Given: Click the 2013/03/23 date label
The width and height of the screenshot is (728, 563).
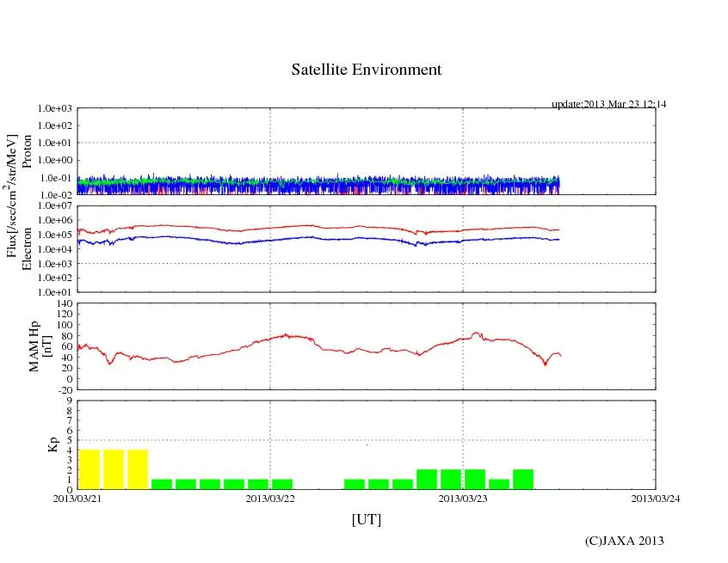Looking at the screenshot, I should [x=463, y=499].
